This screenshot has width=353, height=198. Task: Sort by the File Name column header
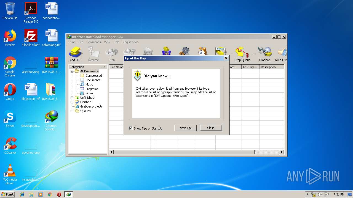tap(116, 67)
